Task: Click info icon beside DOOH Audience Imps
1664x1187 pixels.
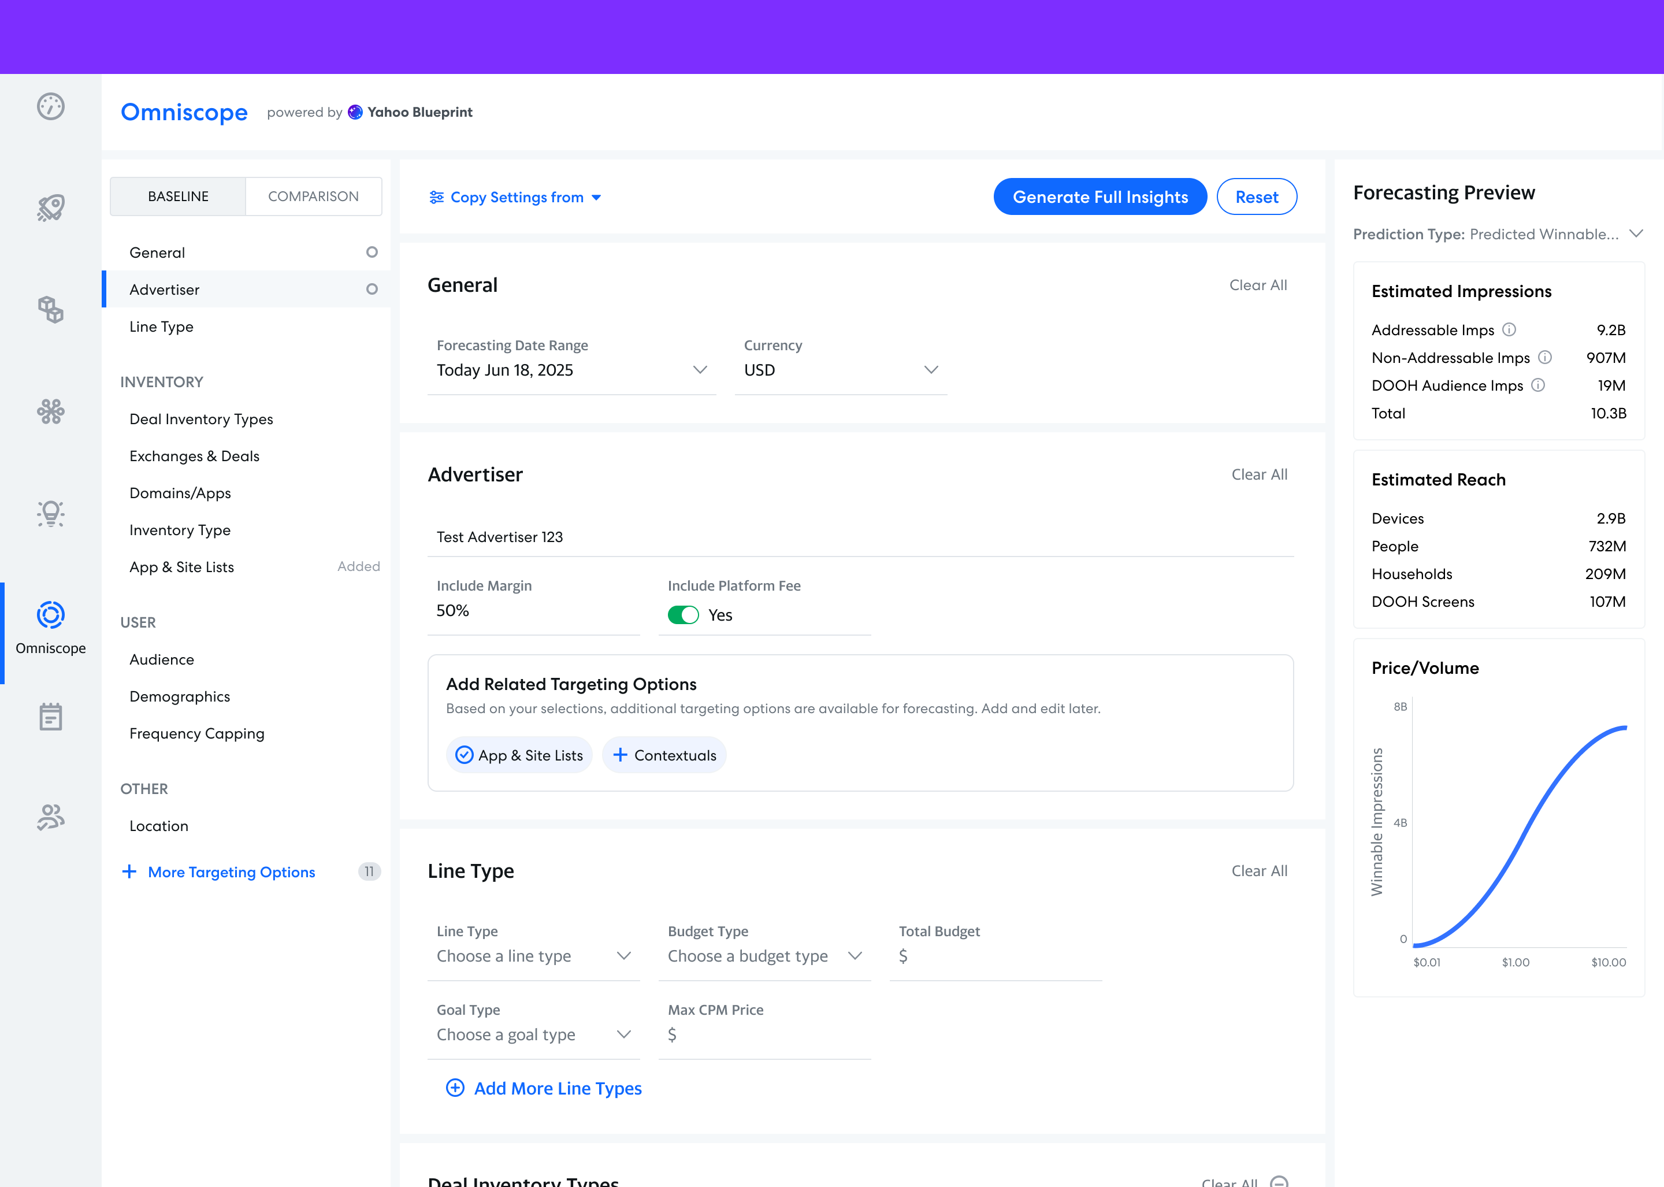Action: tap(1538, 385)
